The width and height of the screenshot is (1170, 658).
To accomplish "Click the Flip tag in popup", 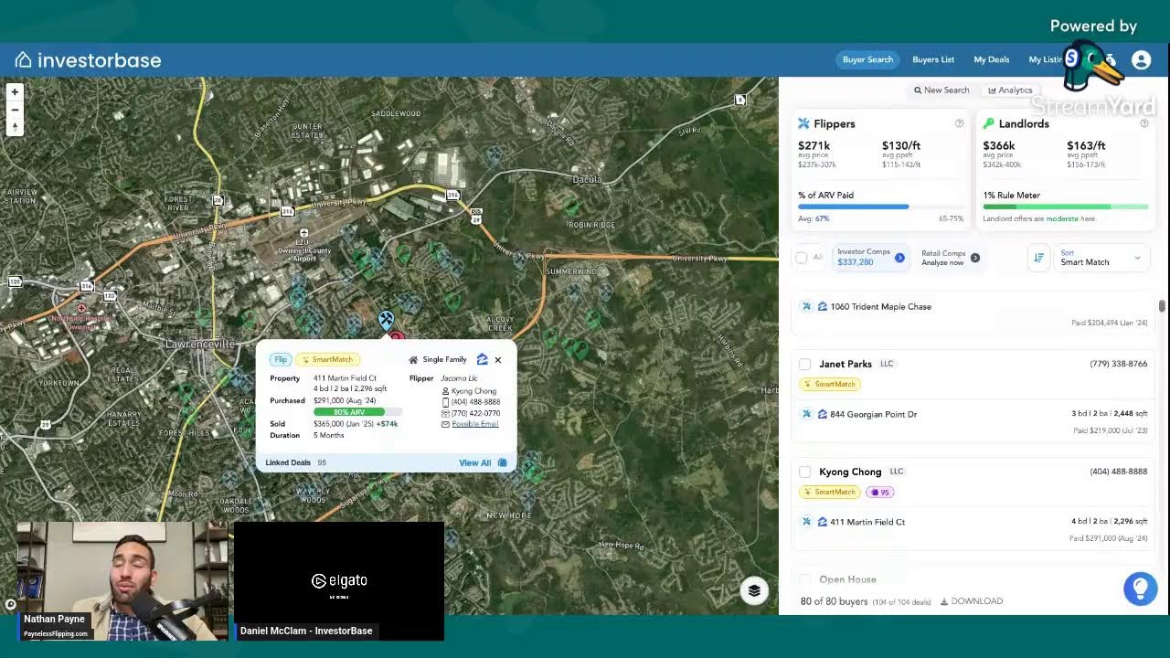I will click(281, 359).
